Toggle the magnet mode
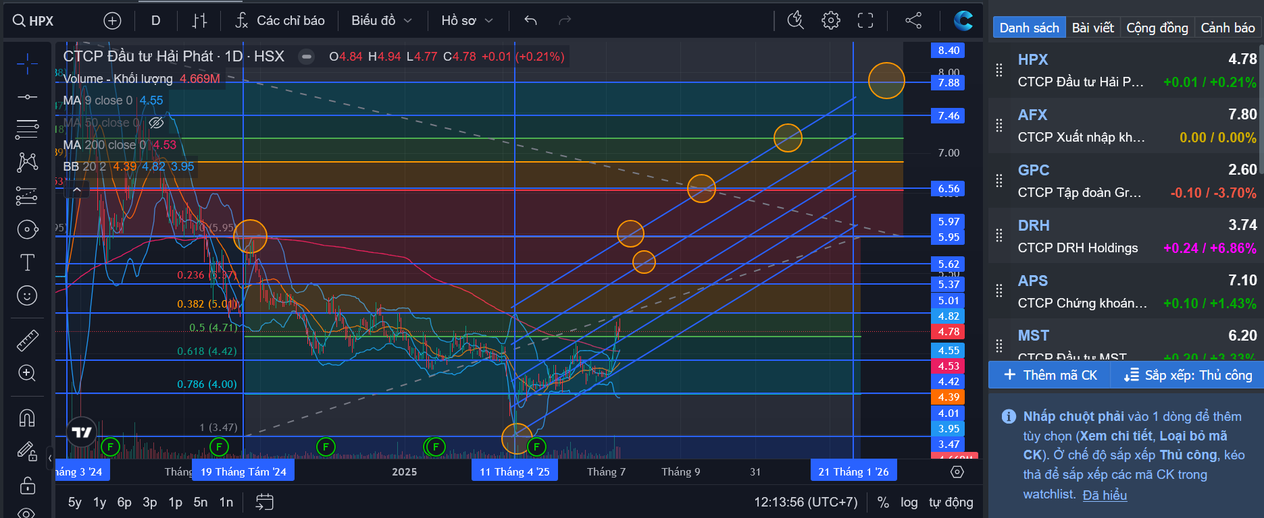This screenshot has height=518, width=1264. tap(27, 418)
